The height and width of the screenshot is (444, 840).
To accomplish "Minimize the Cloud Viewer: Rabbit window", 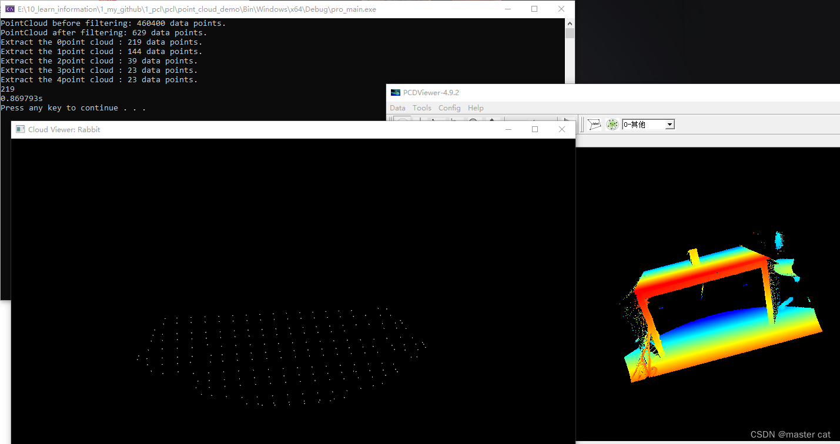I will click(x=507, y=129).
